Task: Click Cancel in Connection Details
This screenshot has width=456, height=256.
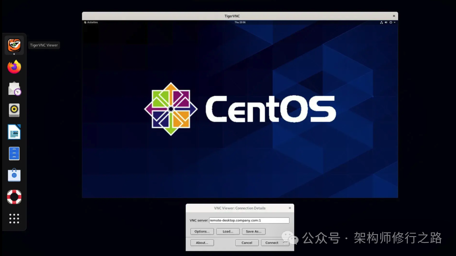Action: point(247,243)
